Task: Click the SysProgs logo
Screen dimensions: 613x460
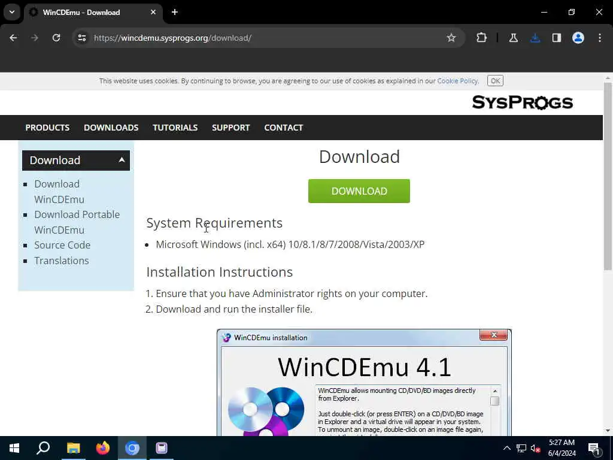Action: pyautogui.click(x=523, y=102)
